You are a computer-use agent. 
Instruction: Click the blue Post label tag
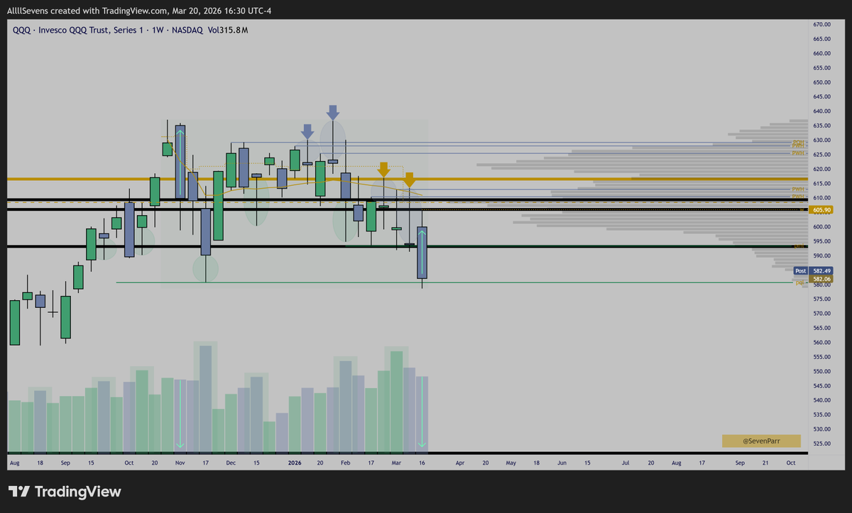(x=800, y=271)
